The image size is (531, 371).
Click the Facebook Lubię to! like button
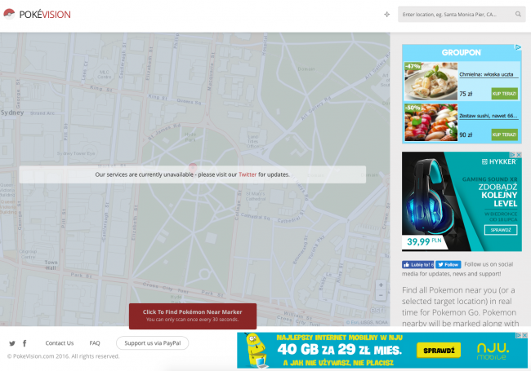point(418,264)
